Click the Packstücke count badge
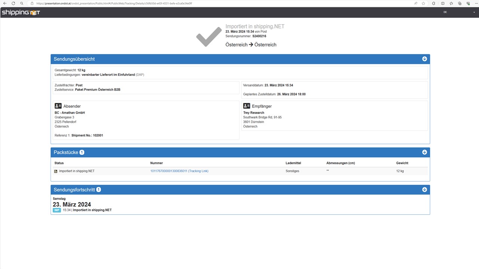479x269 pixels. [82, 152]
